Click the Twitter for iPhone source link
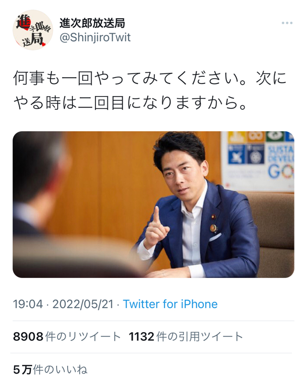This screenshot has width=307, height=384. tap(170, 304)
